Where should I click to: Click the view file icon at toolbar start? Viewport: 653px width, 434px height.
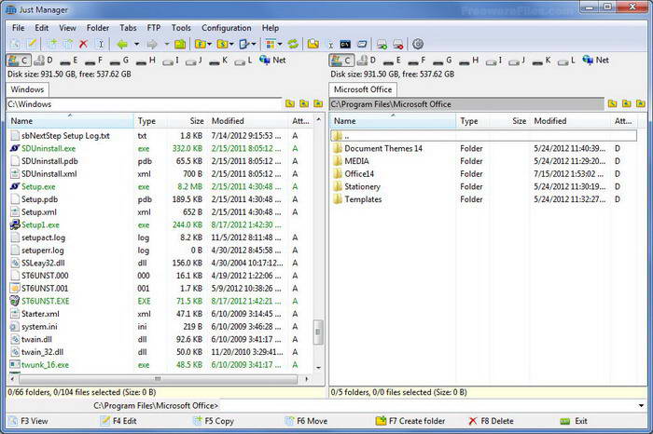tap(15, 44)
